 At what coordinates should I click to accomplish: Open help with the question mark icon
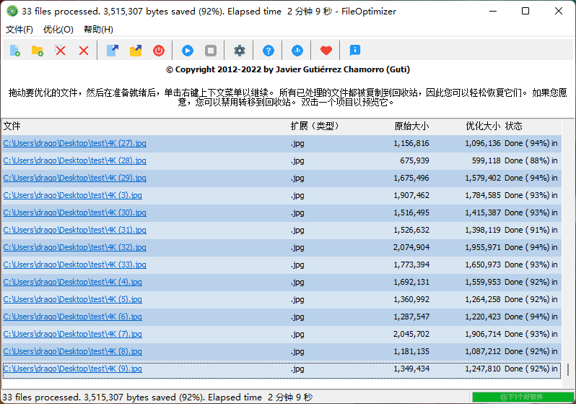(x=269, y=51)
